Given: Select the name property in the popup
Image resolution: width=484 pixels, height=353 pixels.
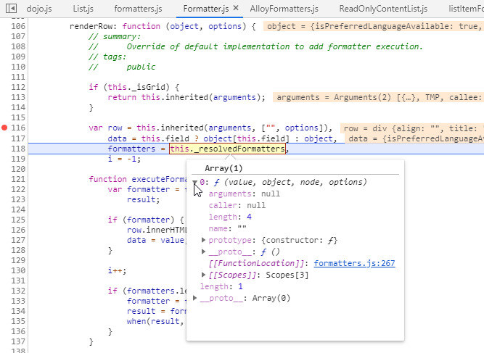Looking at the screenshot, I should 218,228.
